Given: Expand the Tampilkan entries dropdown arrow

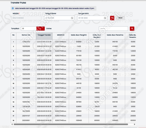Looking at the screenshot, I should coord(41,28).
